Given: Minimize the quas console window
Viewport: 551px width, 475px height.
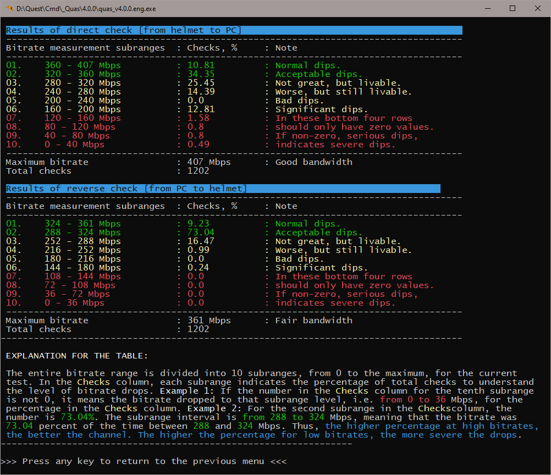Looking at the screenshot, I should point(487,8).
